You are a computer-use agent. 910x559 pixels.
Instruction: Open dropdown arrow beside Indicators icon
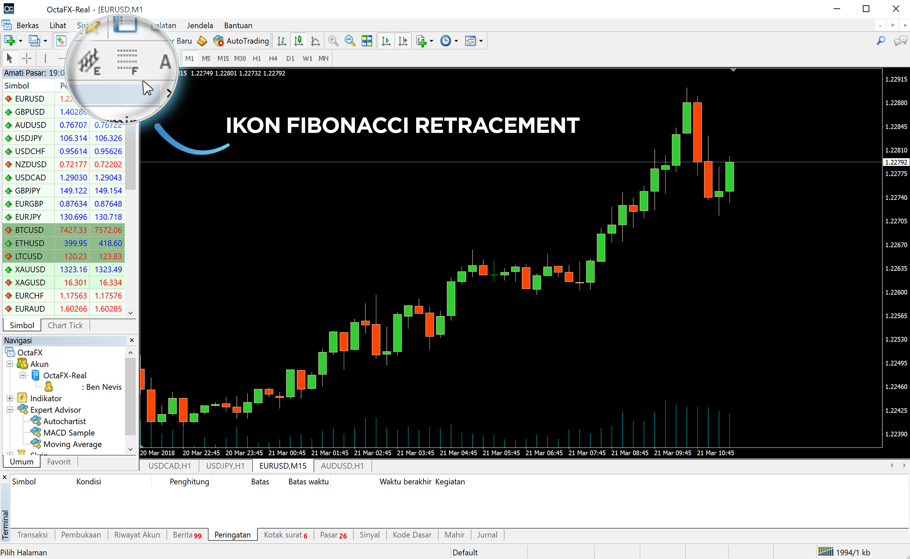click(x=432, y=41)
